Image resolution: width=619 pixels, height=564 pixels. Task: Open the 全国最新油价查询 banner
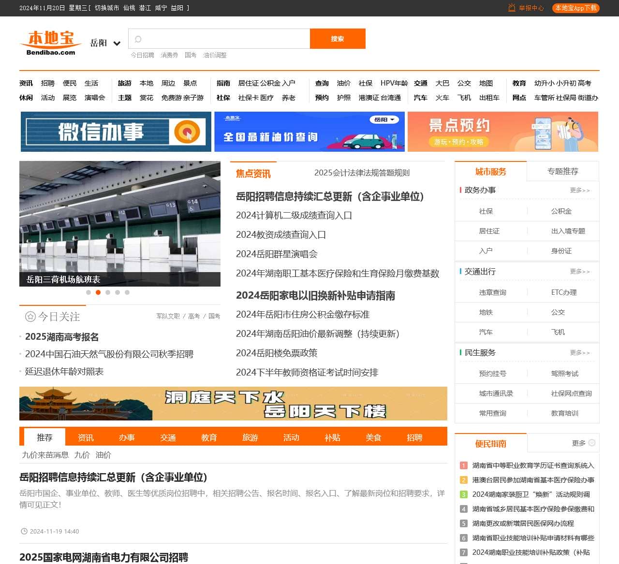pyautogui.click(x=309, y=131)
